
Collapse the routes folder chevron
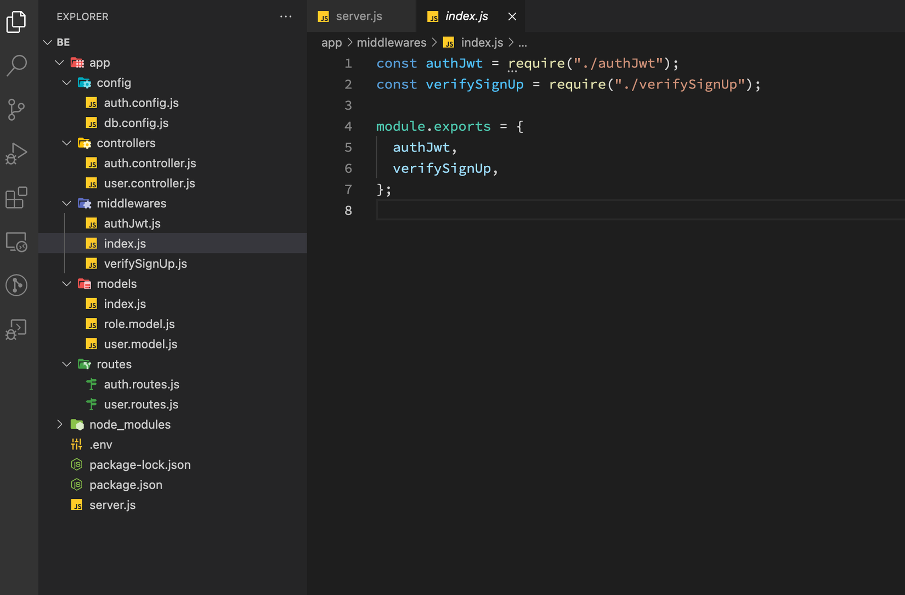point(67,364)
